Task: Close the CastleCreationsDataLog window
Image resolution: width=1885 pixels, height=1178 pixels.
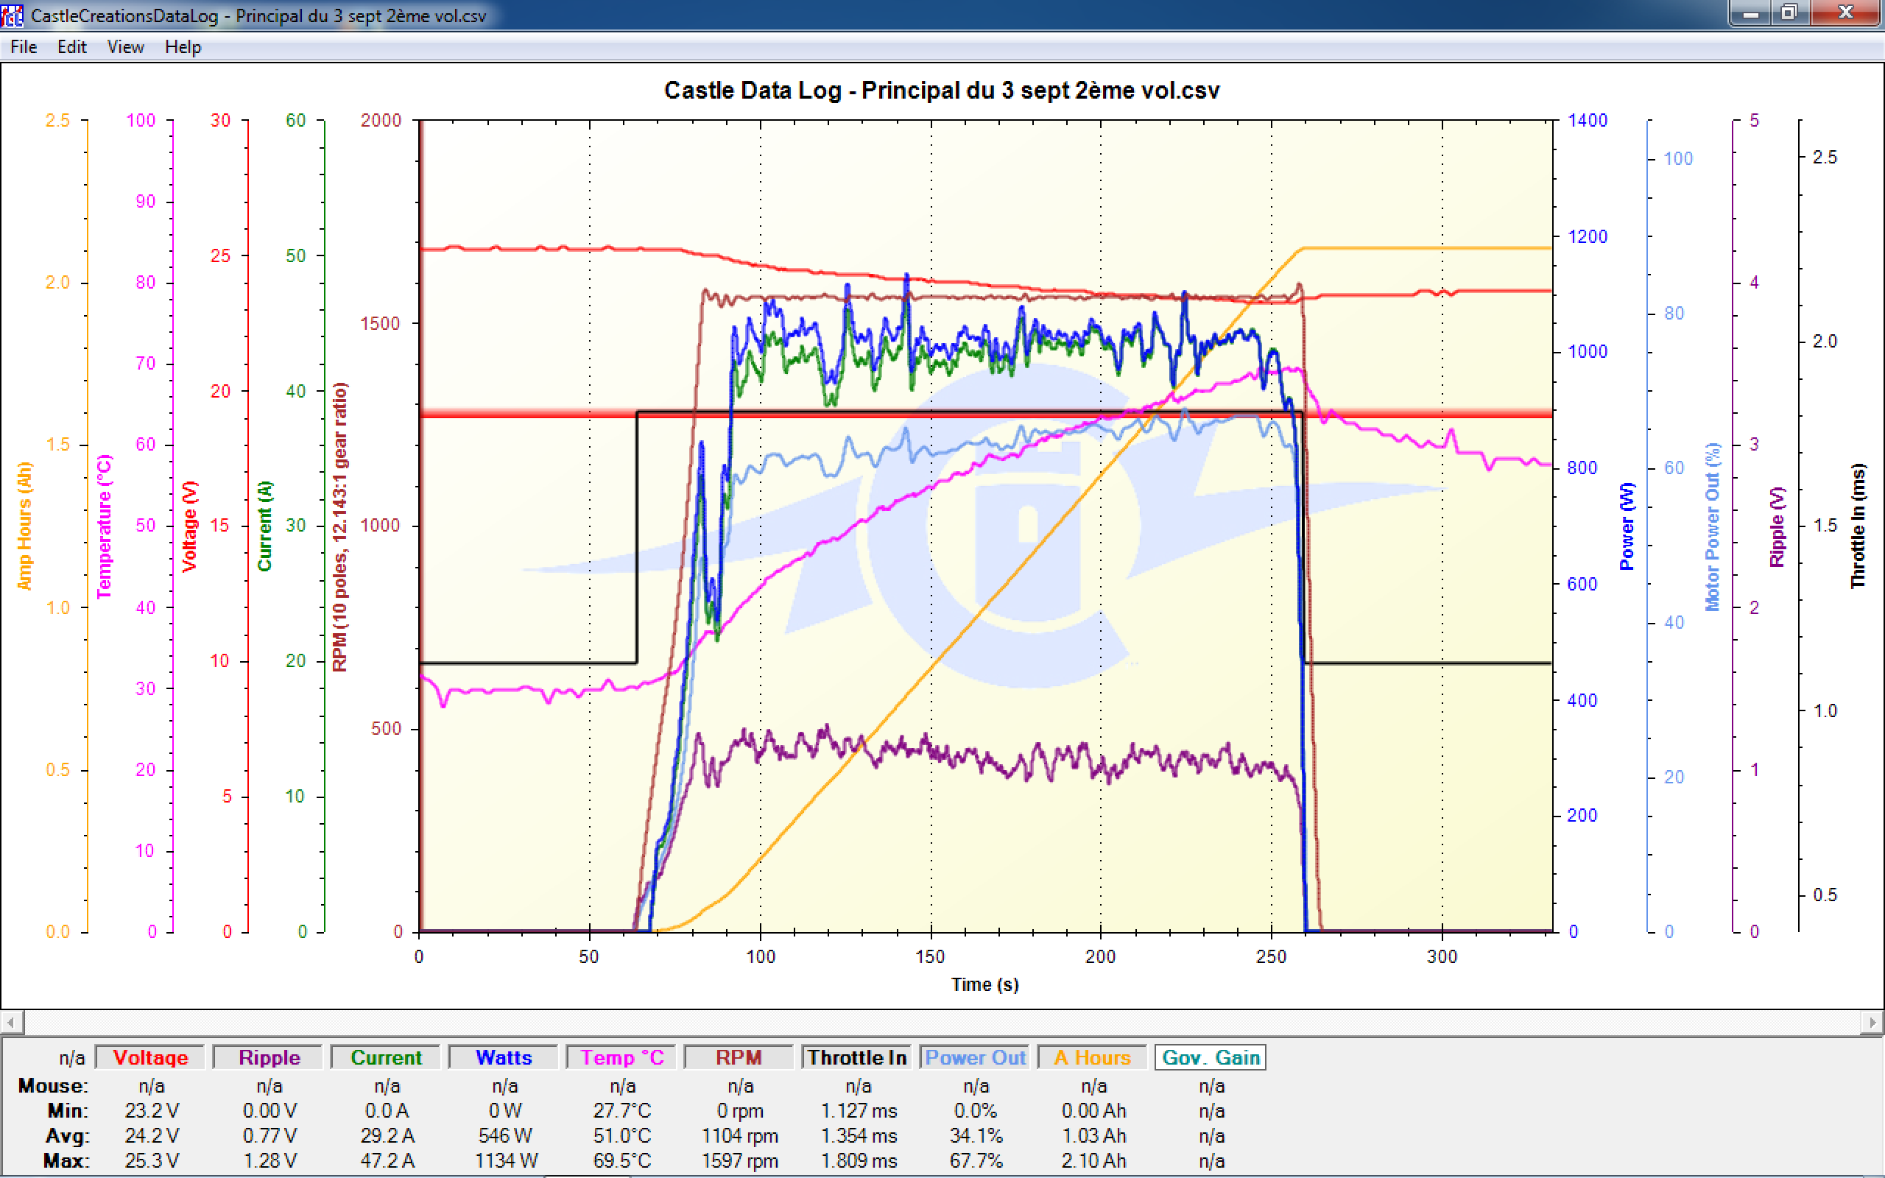Action: point(1845,13)
